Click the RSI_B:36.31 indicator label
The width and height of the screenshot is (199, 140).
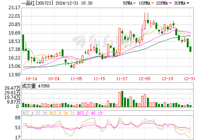tap(62, 113)
